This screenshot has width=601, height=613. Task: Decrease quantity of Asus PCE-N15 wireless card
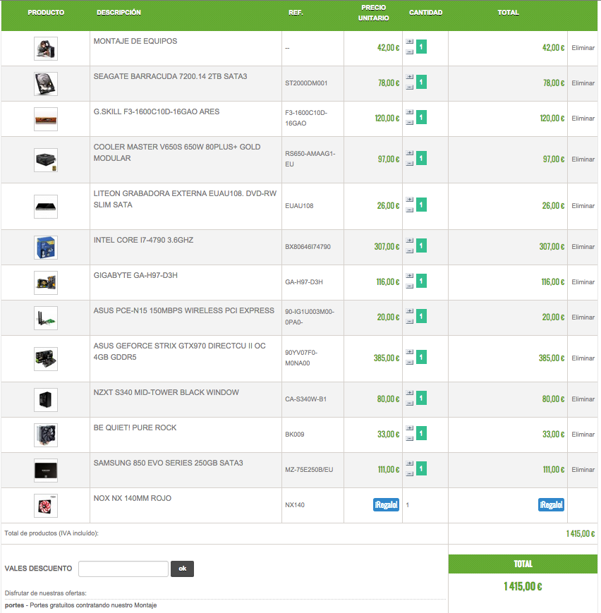409,321
